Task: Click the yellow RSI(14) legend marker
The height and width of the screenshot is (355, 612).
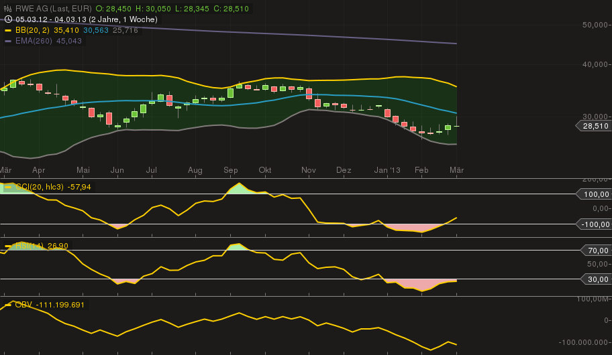Action: pyautogui.click(x=8, y=246)
